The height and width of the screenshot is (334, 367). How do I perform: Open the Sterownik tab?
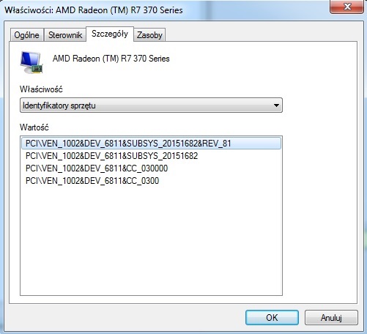65,35
